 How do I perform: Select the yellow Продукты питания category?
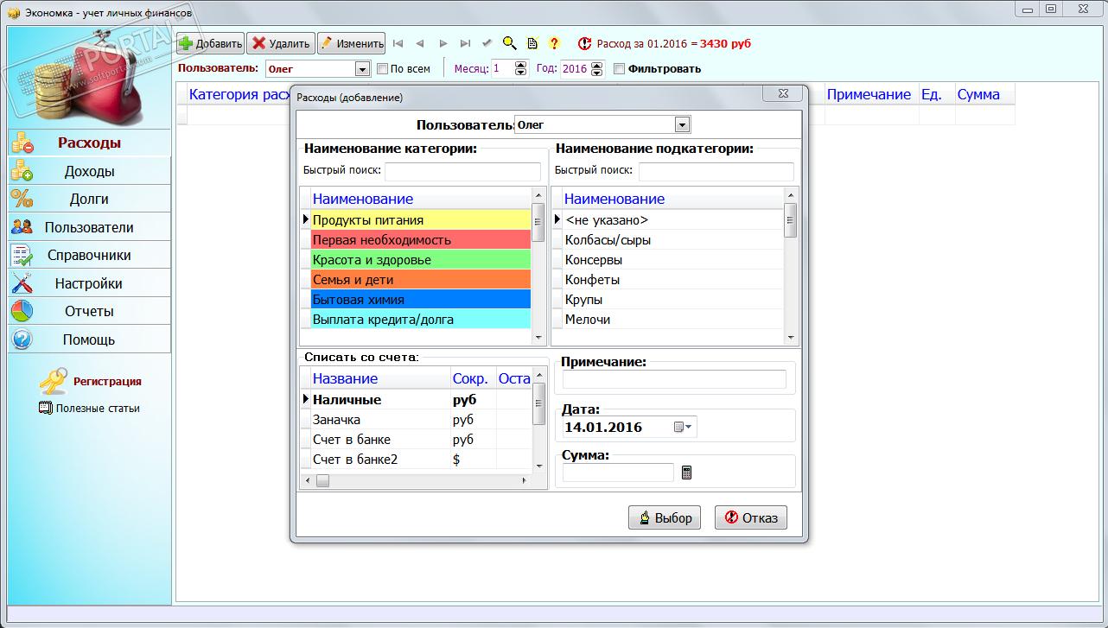point(421,220)
